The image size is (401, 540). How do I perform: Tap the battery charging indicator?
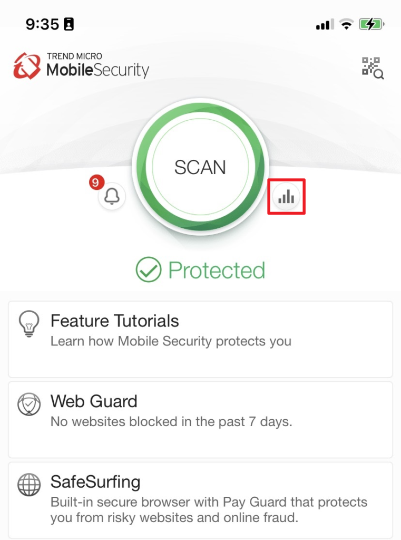point(371,24)
